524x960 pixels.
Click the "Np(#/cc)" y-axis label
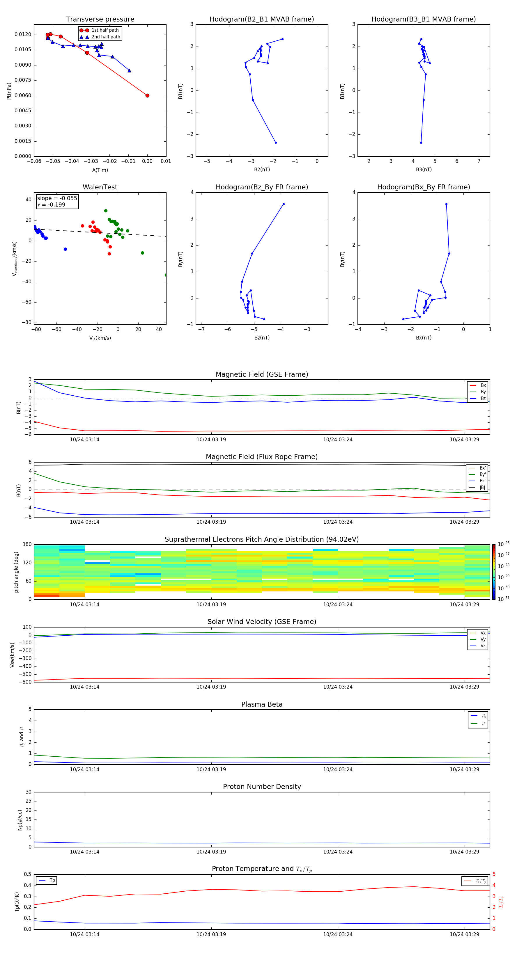click(20, 820)
